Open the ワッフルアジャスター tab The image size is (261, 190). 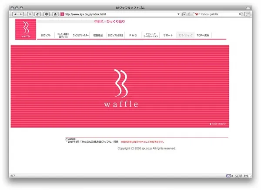click(x=80, y=35)
